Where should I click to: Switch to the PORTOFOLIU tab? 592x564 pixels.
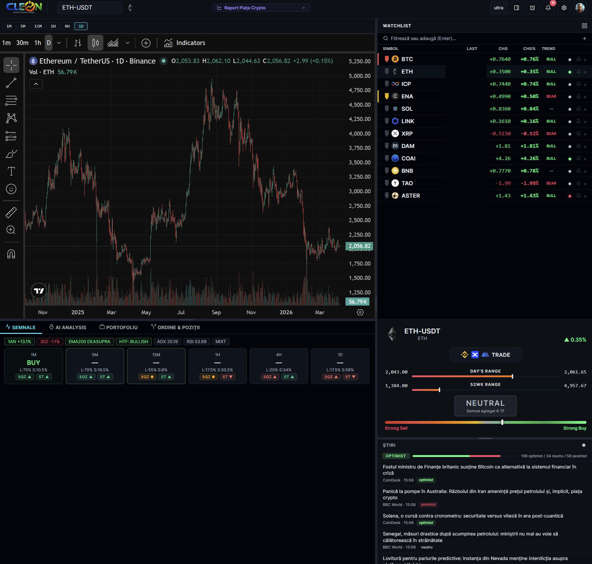pos(119,327)
